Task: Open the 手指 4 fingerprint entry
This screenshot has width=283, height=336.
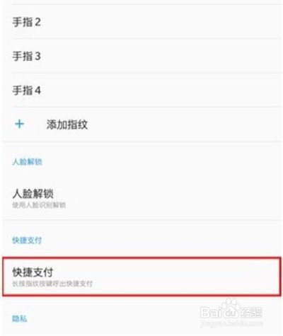Action: tap(141, 90)
